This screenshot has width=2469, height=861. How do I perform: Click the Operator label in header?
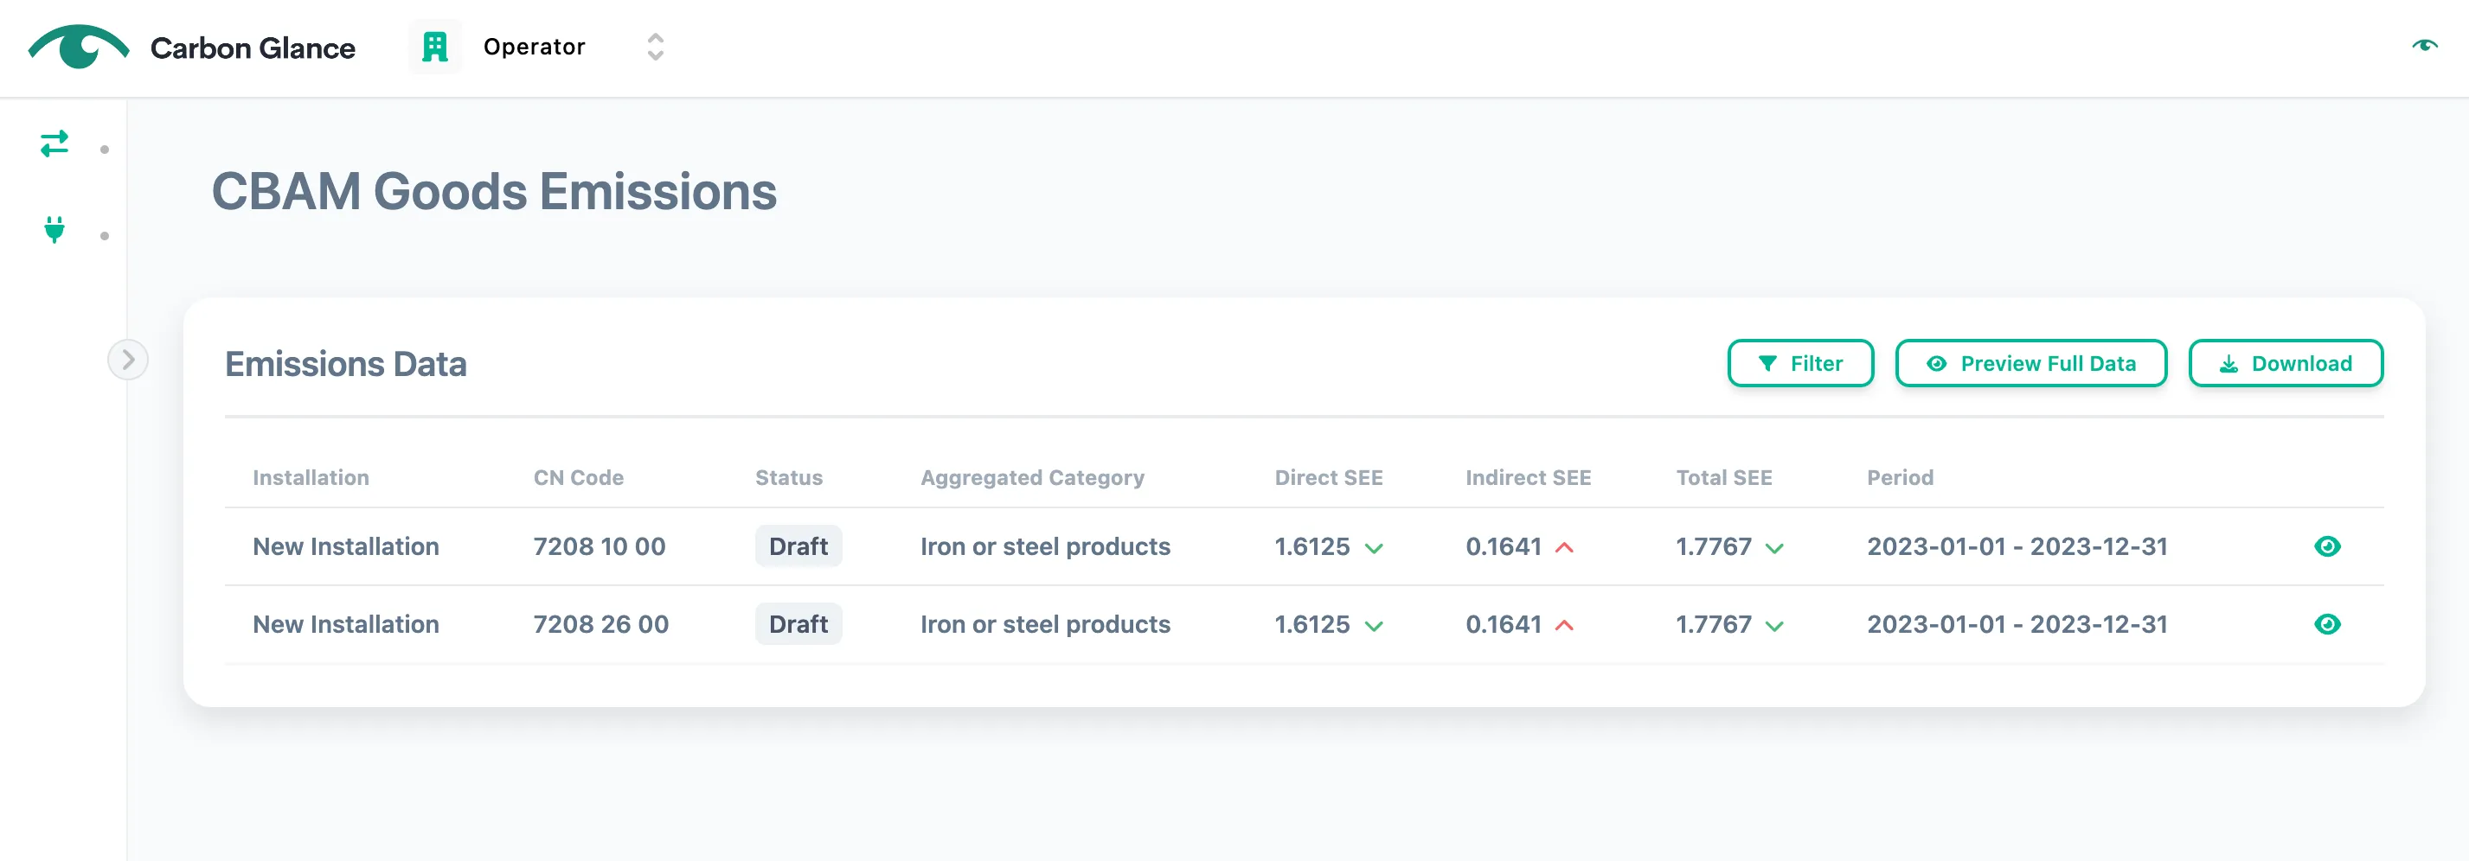pyautogui.click(x=534, y=46)
